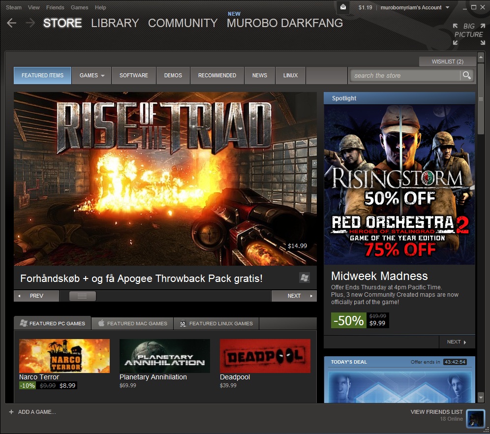Click the page scrollbar down arrow
The image size is (490, 434).
(x=481, y=398)
